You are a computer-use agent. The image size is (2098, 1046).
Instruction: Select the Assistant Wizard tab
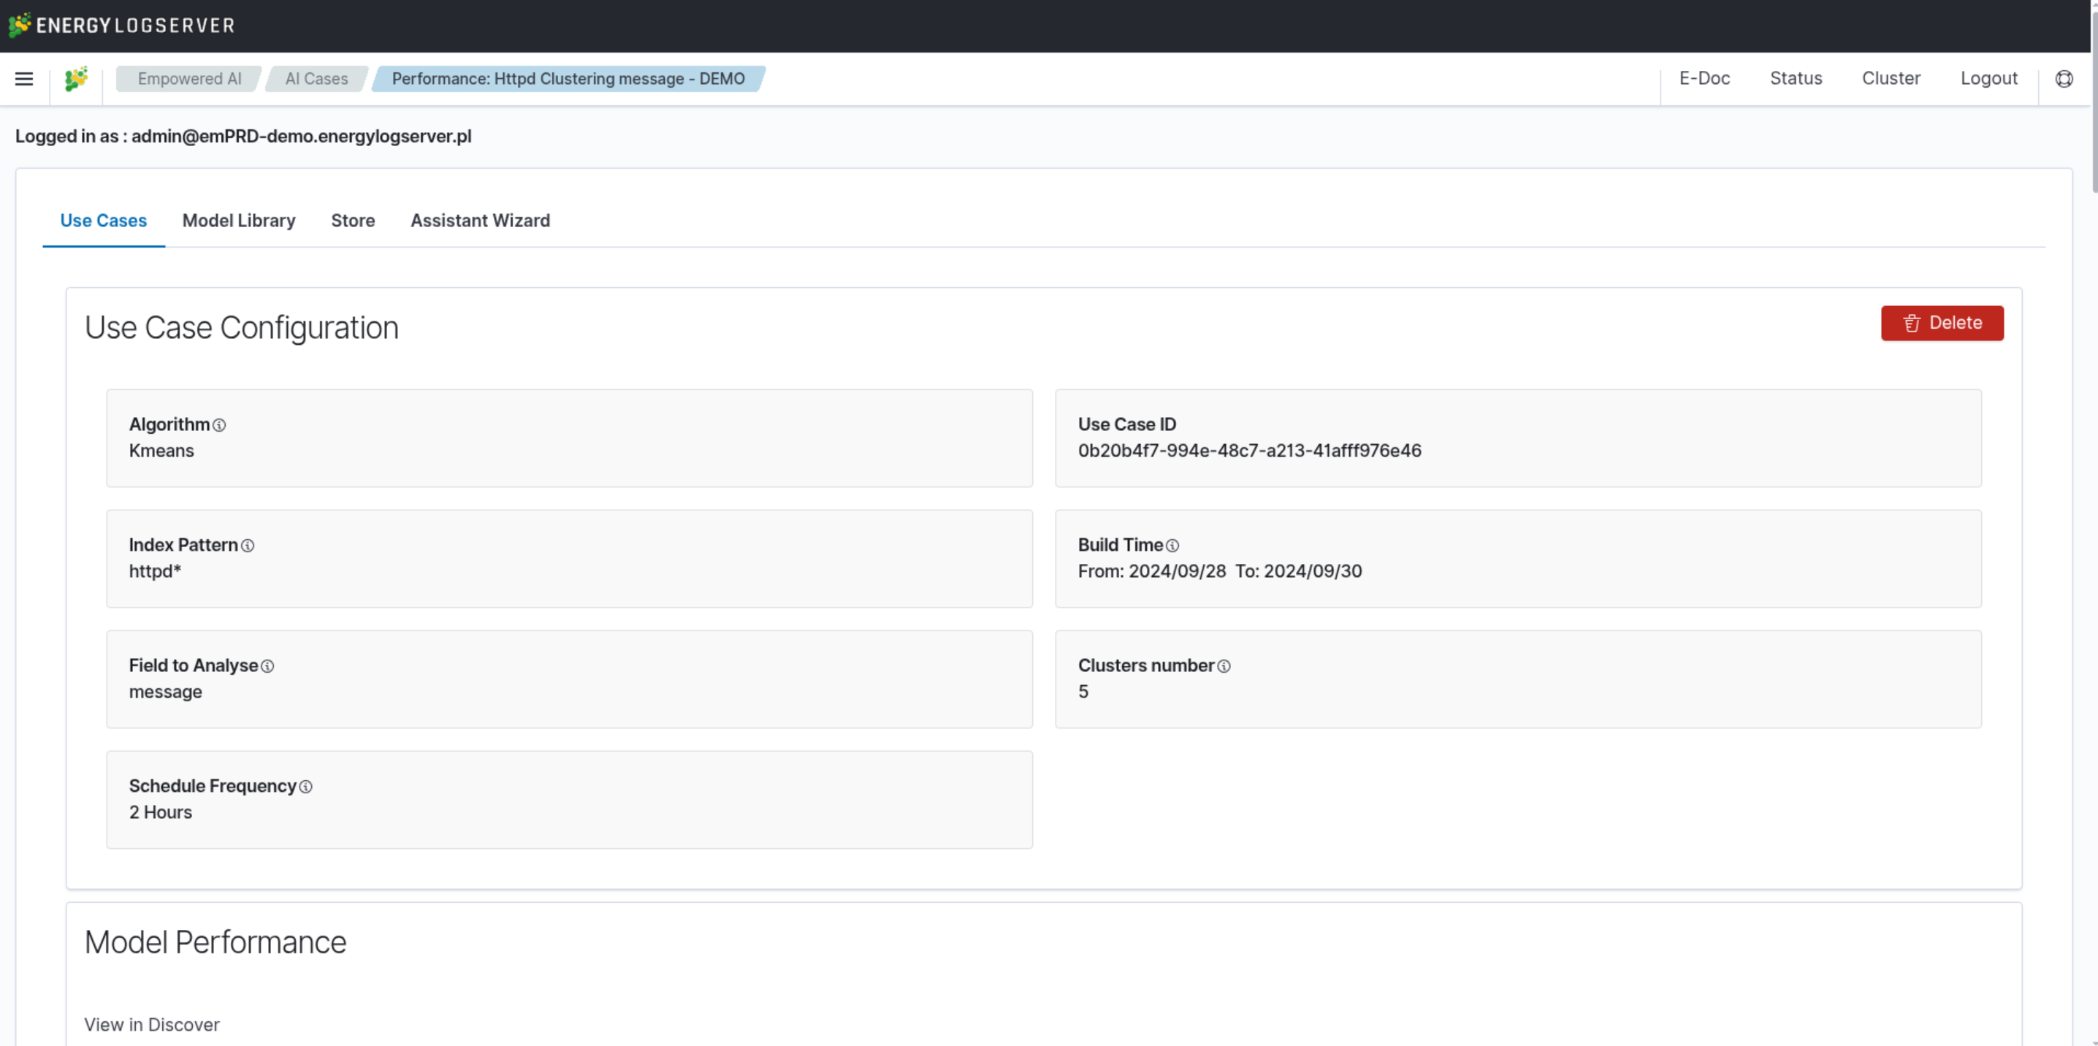click(480, 221)
